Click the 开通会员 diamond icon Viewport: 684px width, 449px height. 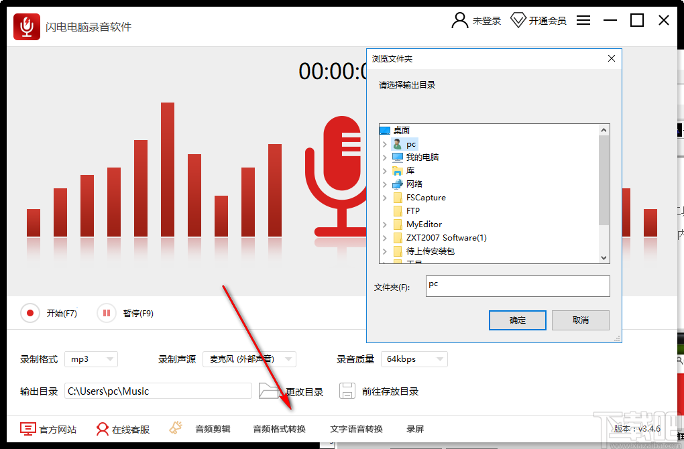[518, 20]
